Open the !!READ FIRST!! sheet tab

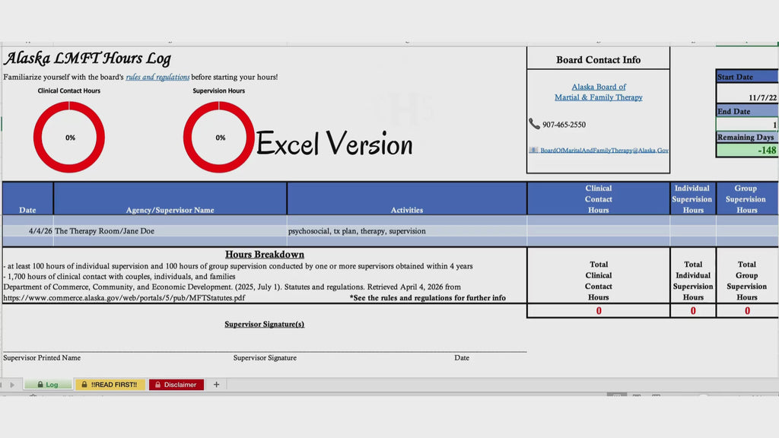(x=110, y=385)
